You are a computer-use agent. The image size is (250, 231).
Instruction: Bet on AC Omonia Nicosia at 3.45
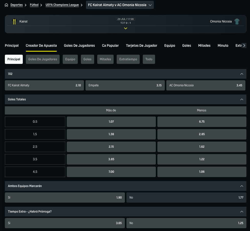pyautogui.click(x=206, y=85)
